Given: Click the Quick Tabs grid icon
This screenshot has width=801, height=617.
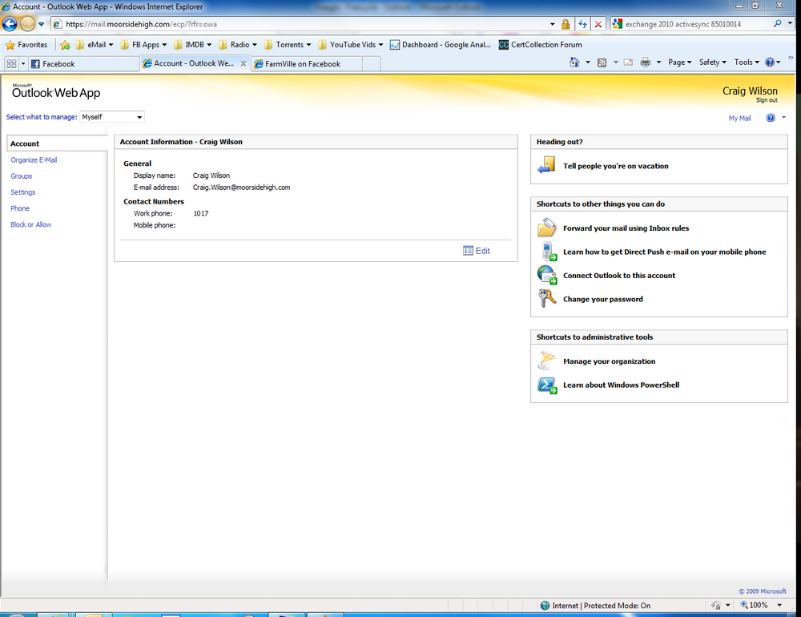Looking at the screenshot, I should [11, 64].
